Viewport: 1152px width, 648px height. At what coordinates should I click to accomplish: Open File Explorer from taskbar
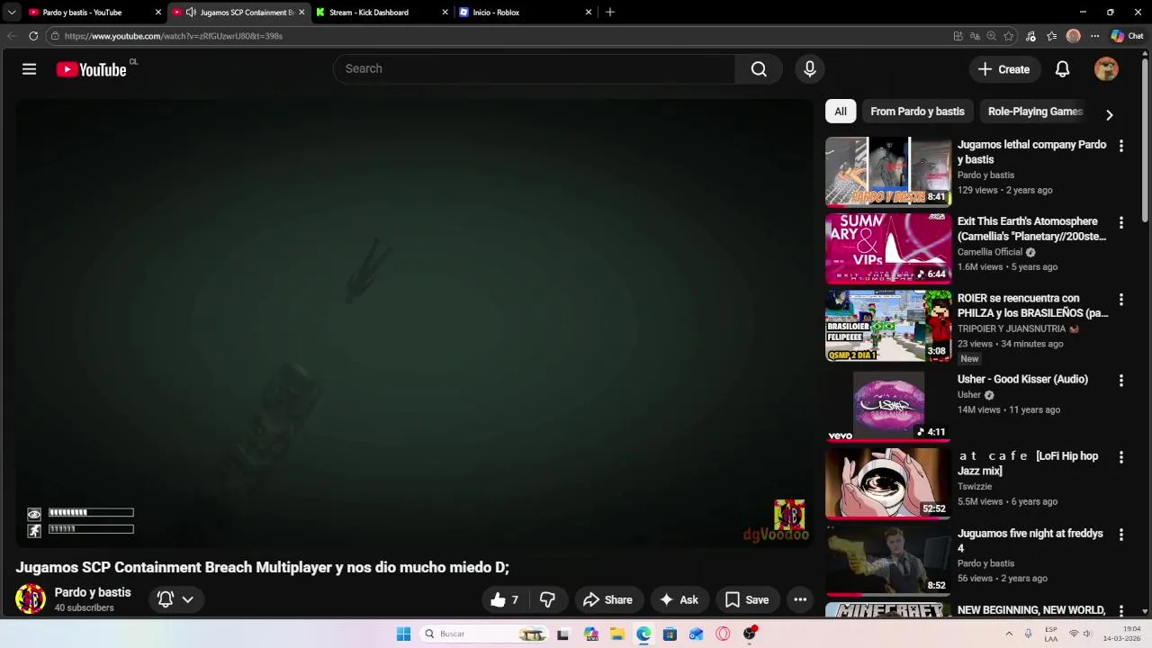(617, 634)
